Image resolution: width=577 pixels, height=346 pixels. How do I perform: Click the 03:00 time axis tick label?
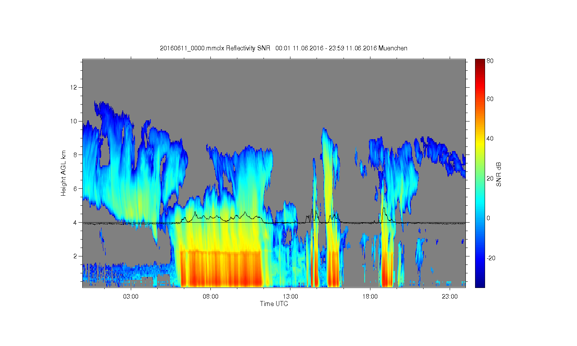(x=131, y=296)
